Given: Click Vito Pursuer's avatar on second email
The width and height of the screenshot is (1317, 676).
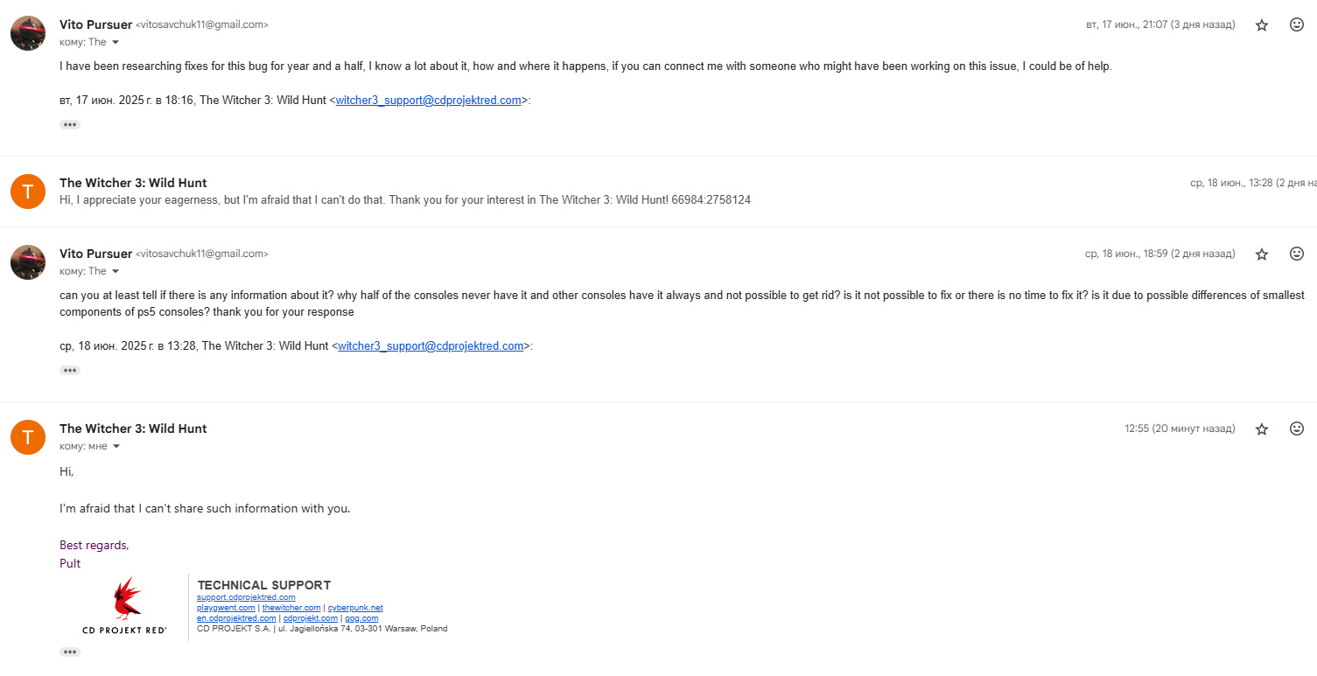Looking at the screenshot, I should tap(28, 262).
